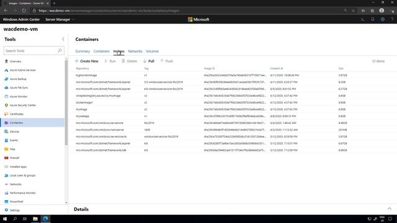Viewport: 397px width, 223px height.
Task: Click into the Search Tools field
Action: tap(33, 51)
